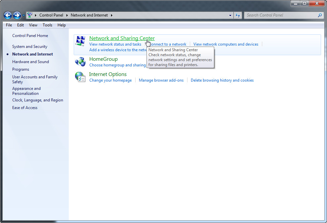327x223 pixels.
Task: Go back with the Back arrow button
Action: [x=8, y=15]
